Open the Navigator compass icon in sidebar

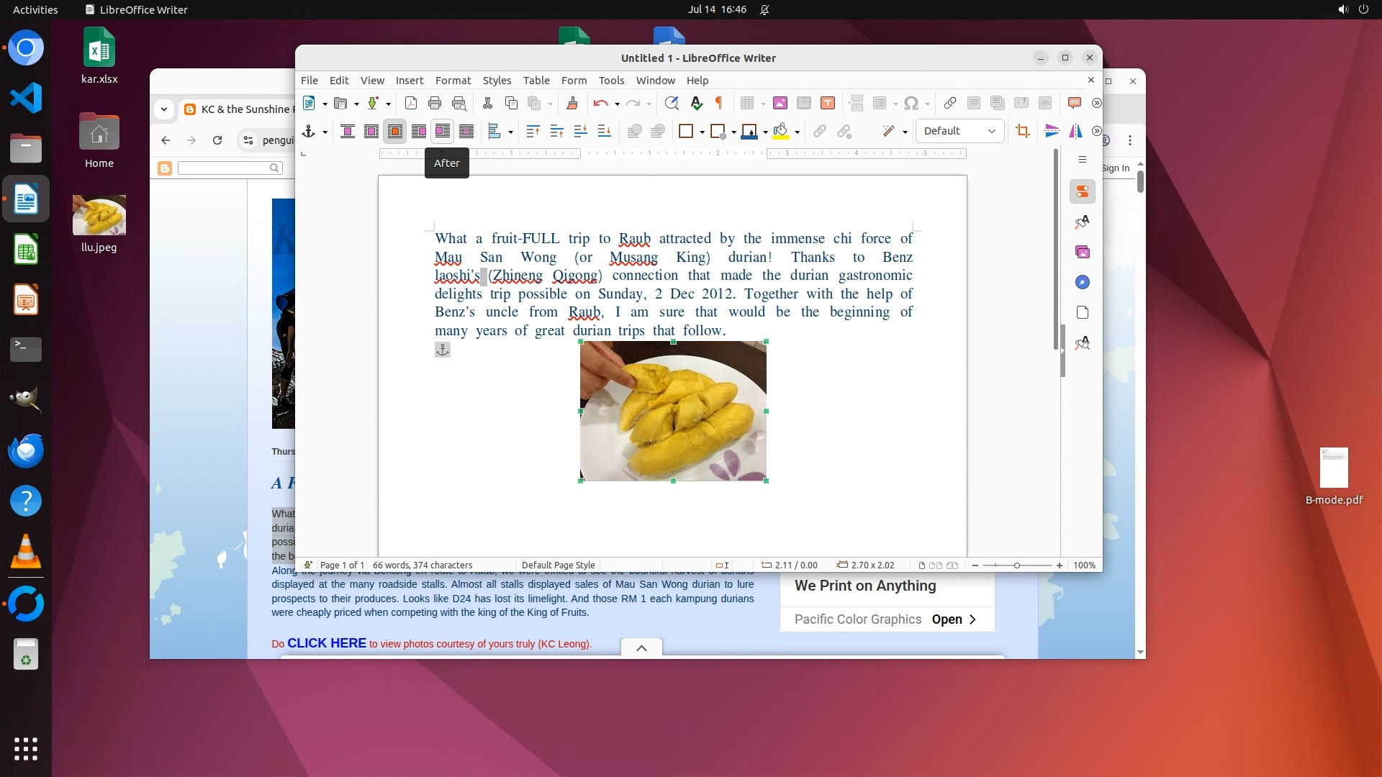1083,282
